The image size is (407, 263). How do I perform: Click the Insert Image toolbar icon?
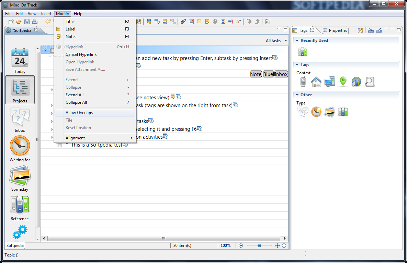(191, 22)
